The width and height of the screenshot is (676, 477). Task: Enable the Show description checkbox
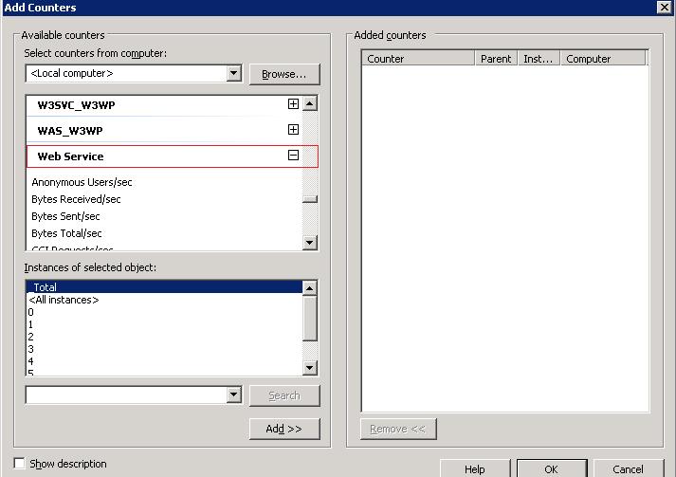tap(19, 463)
